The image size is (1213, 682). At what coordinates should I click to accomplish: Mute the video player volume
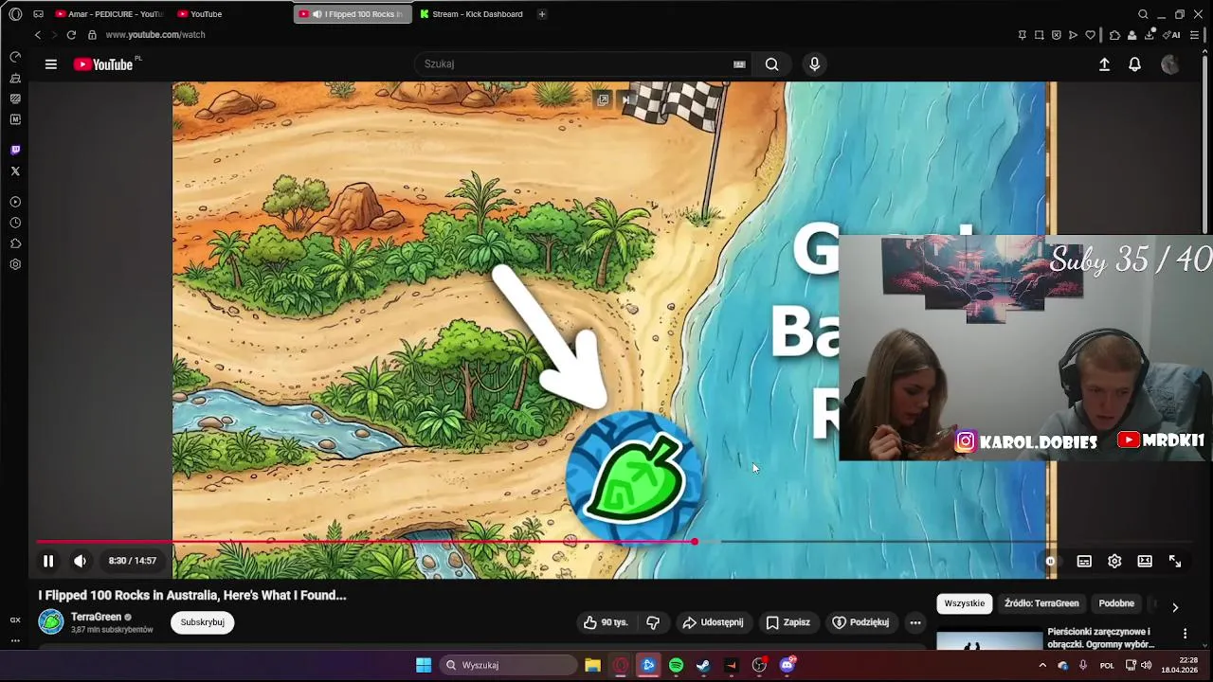point(81,561)
